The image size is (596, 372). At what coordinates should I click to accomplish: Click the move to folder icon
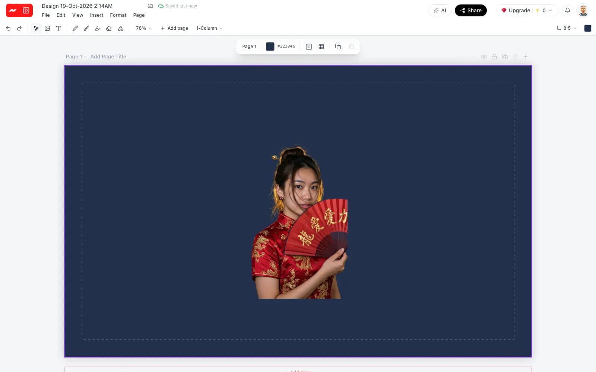(150, 6)
